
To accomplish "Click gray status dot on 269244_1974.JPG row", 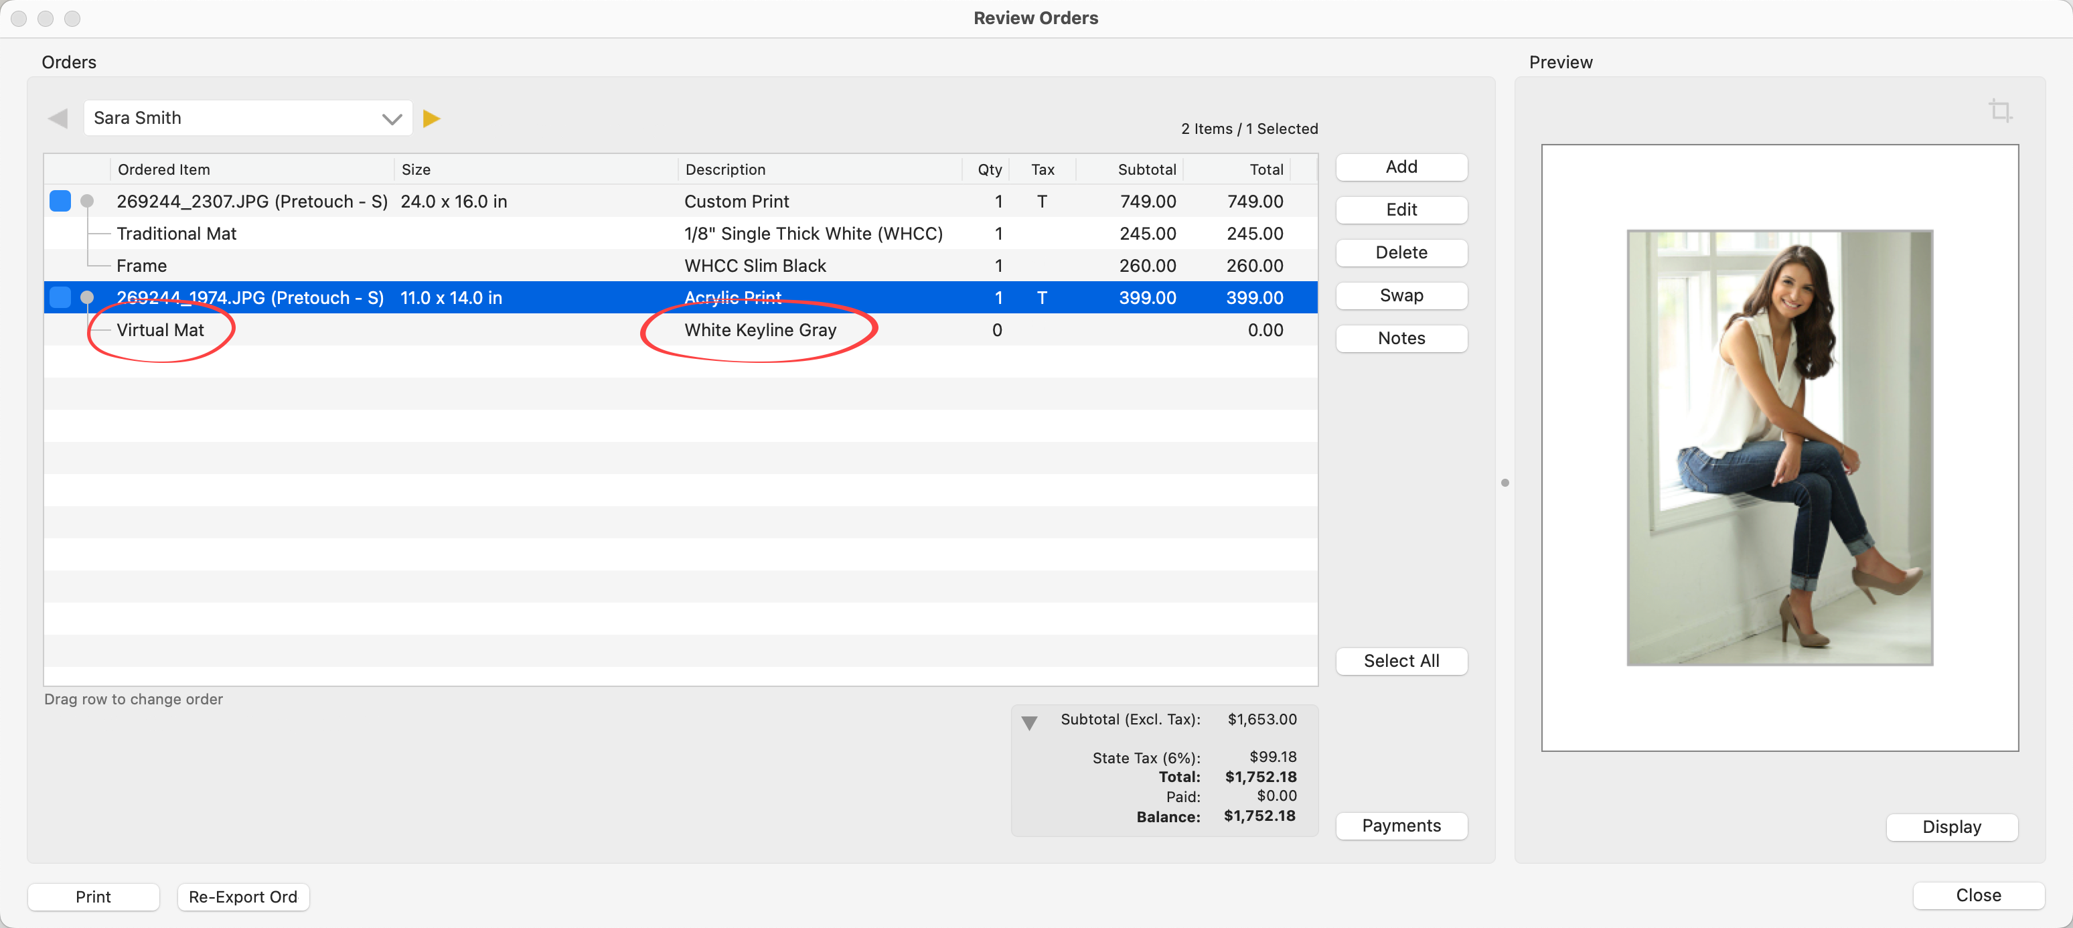I will [x=87, y=298].
